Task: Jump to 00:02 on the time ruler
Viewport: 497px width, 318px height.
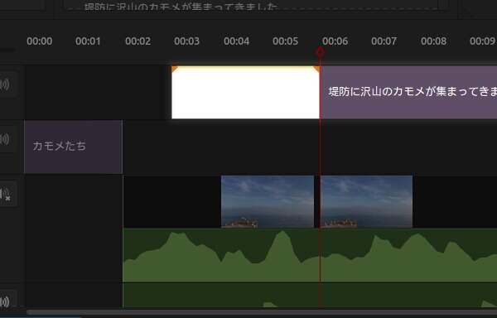Action: 138,41
